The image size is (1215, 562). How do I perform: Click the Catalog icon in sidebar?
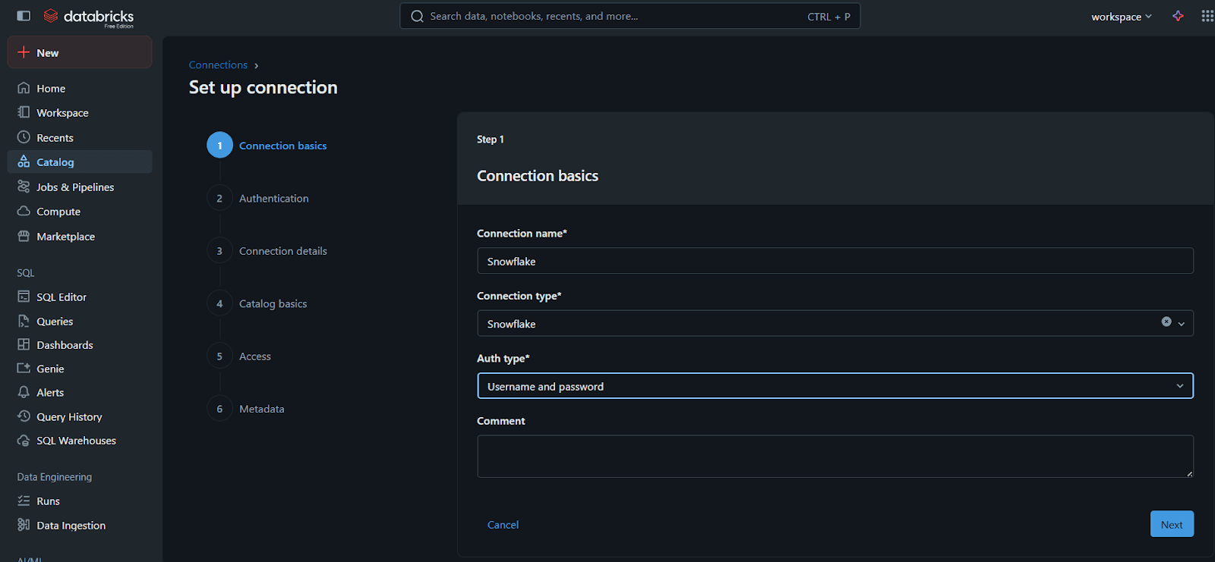[24, 162]
